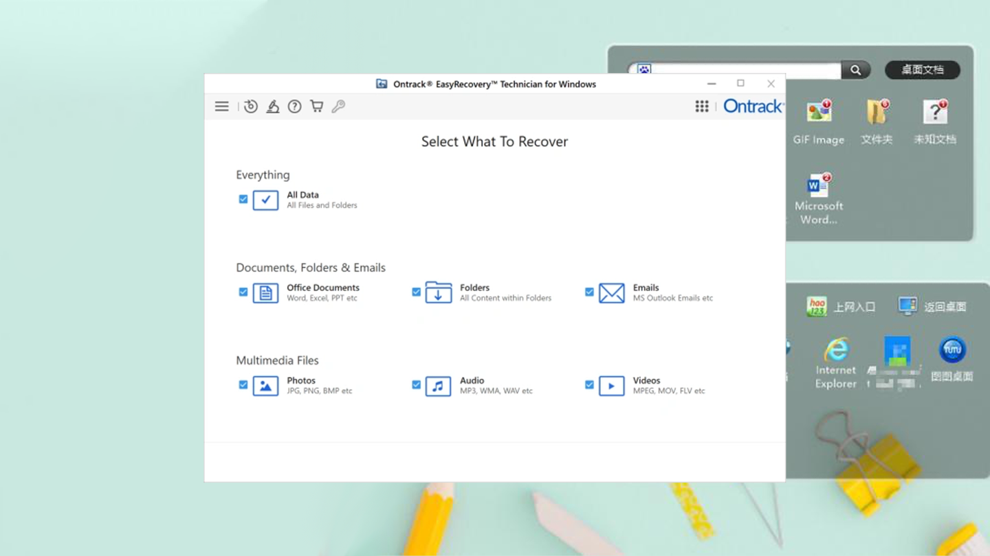The width and height of the screenshot is (990, 556).
Task: Minimize the EasyRecovery window
Action: 712,84
